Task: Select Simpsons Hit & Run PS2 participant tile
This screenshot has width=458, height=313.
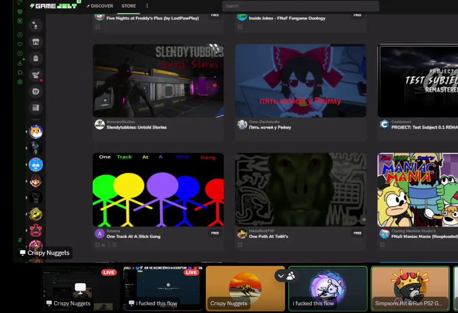Action: pyautogui.click(x=410, y=289)
